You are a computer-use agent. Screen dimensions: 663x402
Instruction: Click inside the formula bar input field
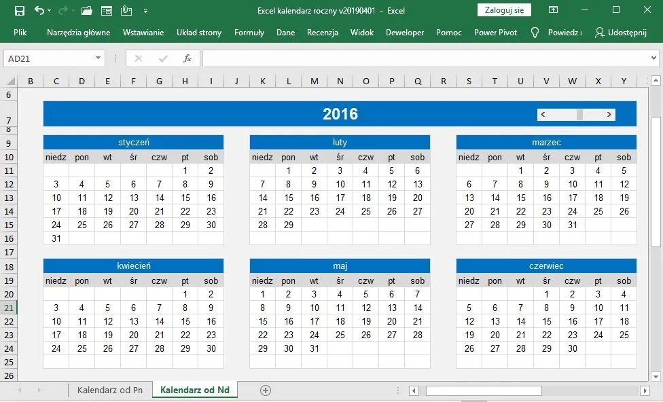point(421,59)
